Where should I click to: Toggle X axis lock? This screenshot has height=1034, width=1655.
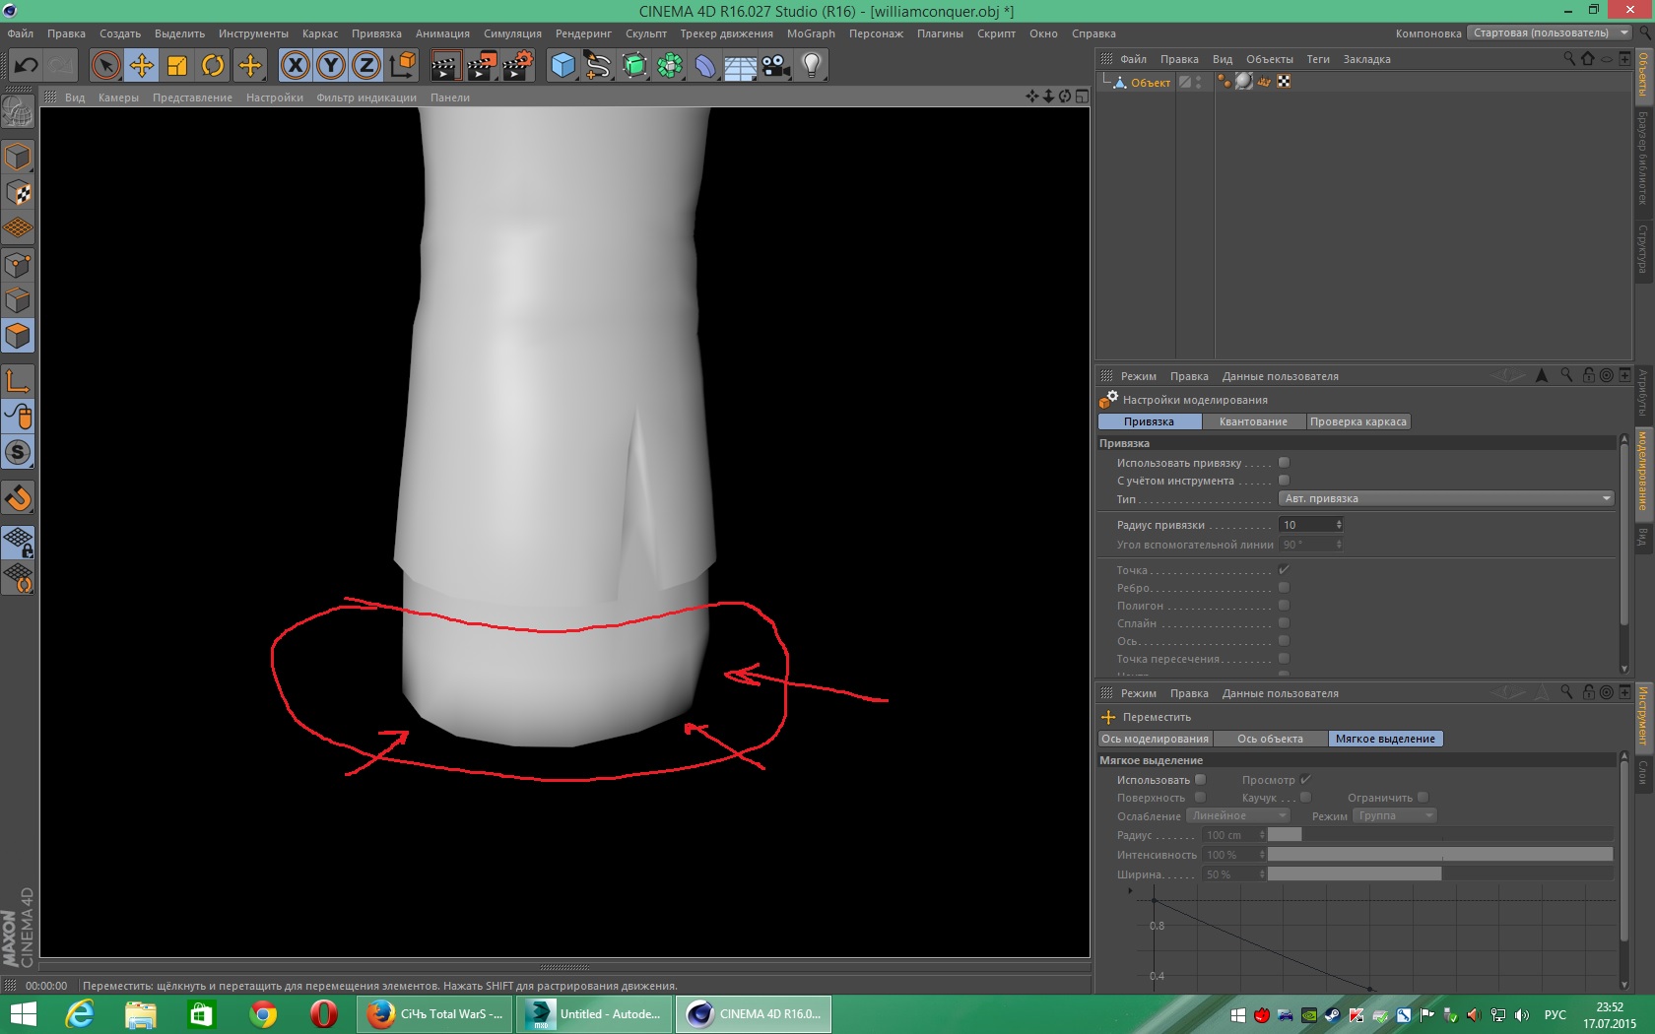click(x=296, y=66)
